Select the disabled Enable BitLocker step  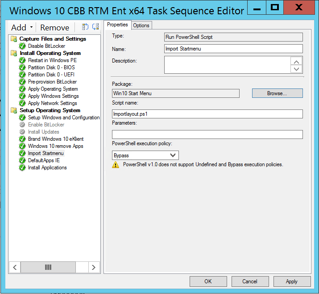46,125
